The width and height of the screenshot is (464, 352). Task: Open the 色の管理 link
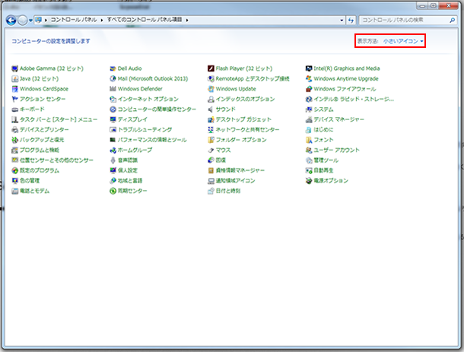pyautogui.click(x=30, y=181)
